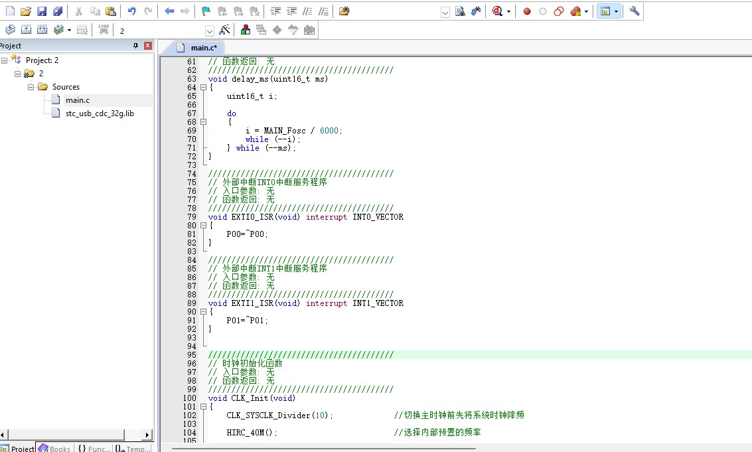Toggle the project window layout button
The image size is (752, 452).
[606, 11]
